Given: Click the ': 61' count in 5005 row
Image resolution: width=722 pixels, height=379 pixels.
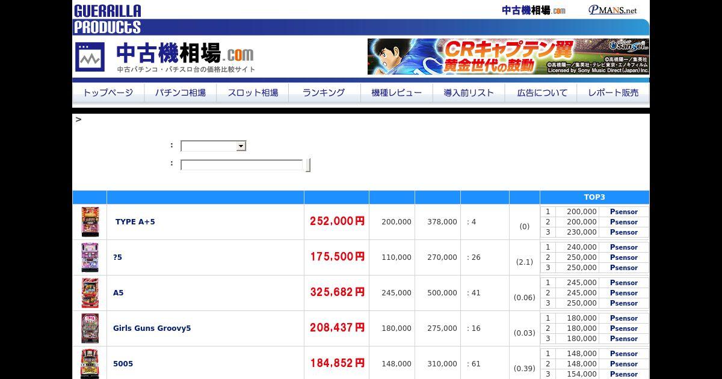Looking at the screenshot, I should point(474,364).
